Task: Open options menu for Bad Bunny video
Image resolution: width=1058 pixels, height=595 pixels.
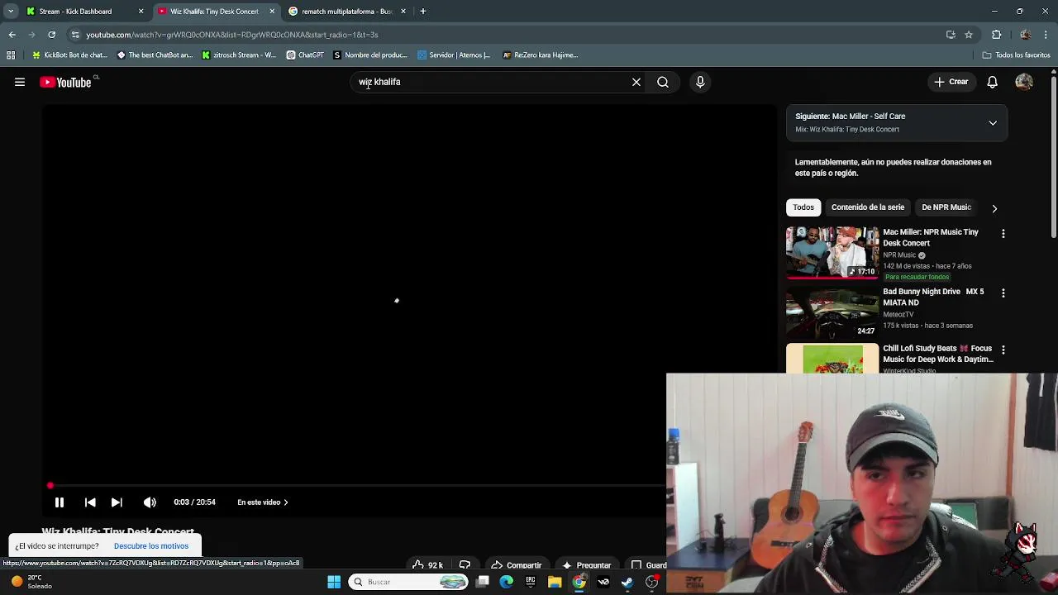Action: point(1003,293)
